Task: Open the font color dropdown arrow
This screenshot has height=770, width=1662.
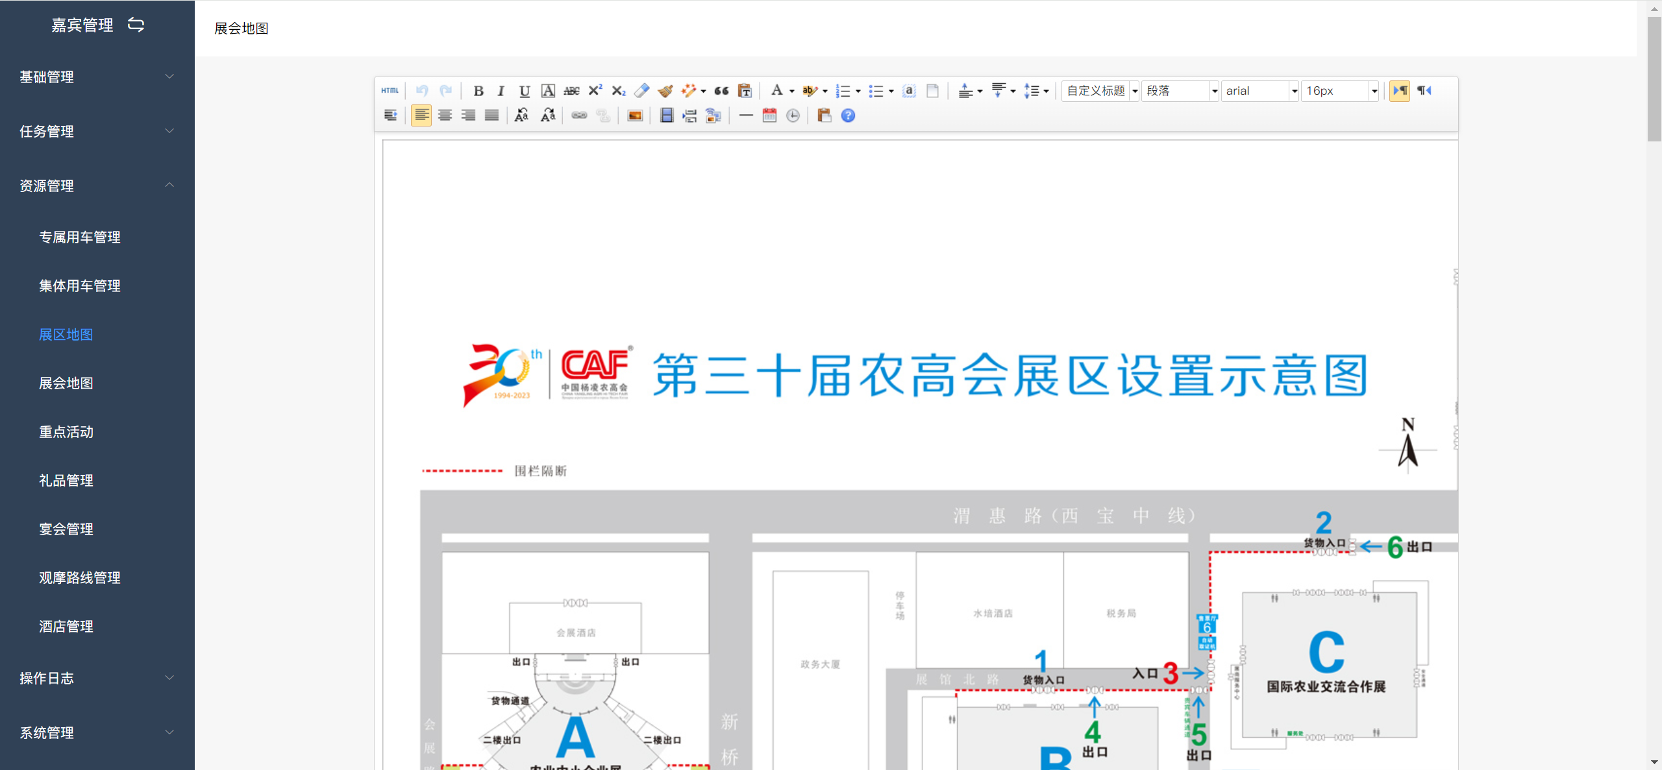Action: (792, 91)
